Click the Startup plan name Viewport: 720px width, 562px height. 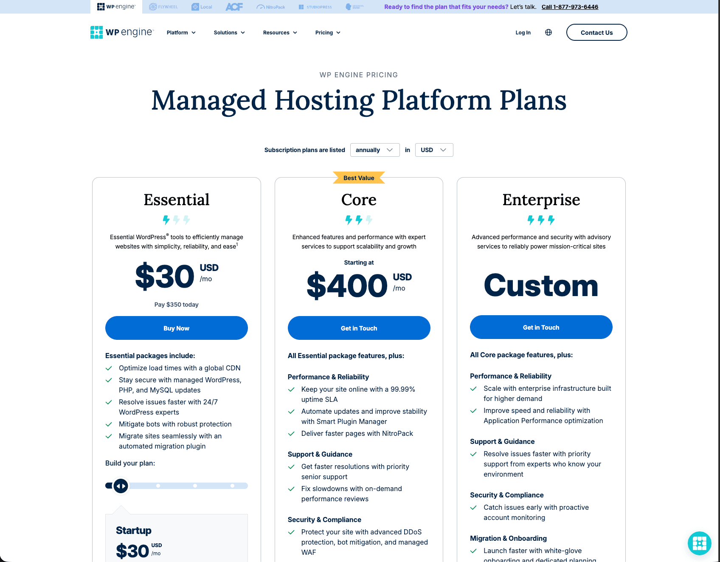click(x=134, y=530)
